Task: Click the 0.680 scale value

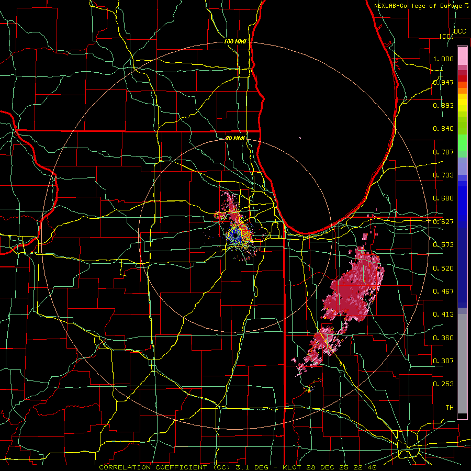Action: [443, 198]
